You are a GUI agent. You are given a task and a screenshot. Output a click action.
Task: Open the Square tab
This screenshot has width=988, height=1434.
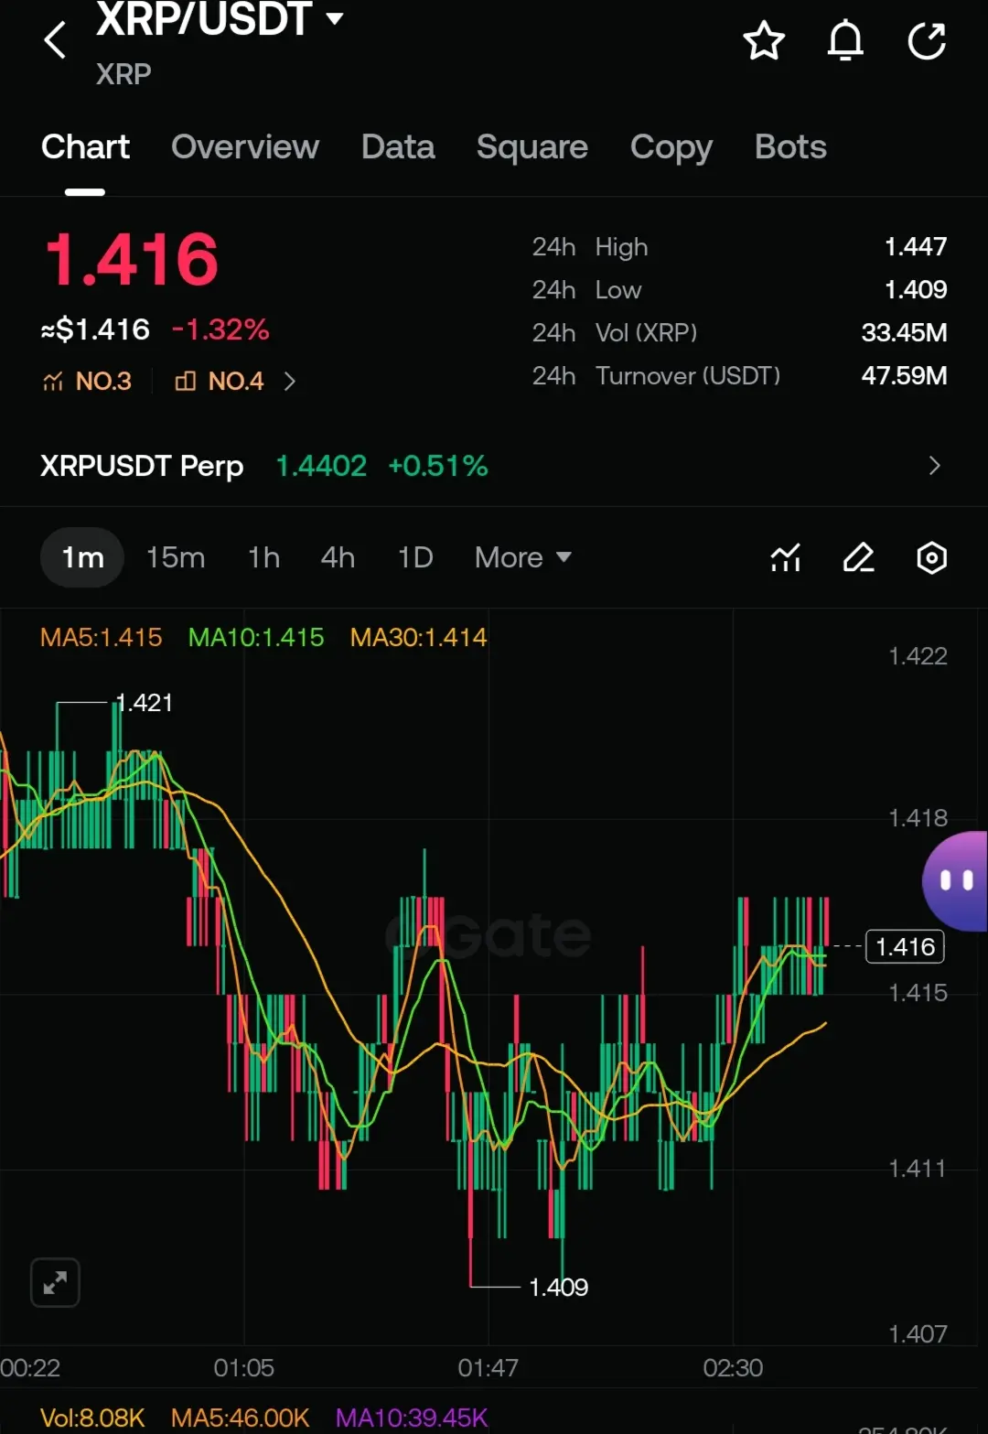532,146
